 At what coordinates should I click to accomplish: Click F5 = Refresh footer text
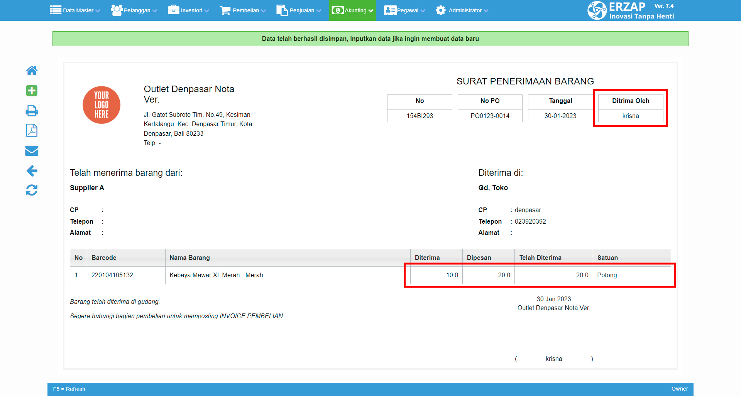point(69,389)
